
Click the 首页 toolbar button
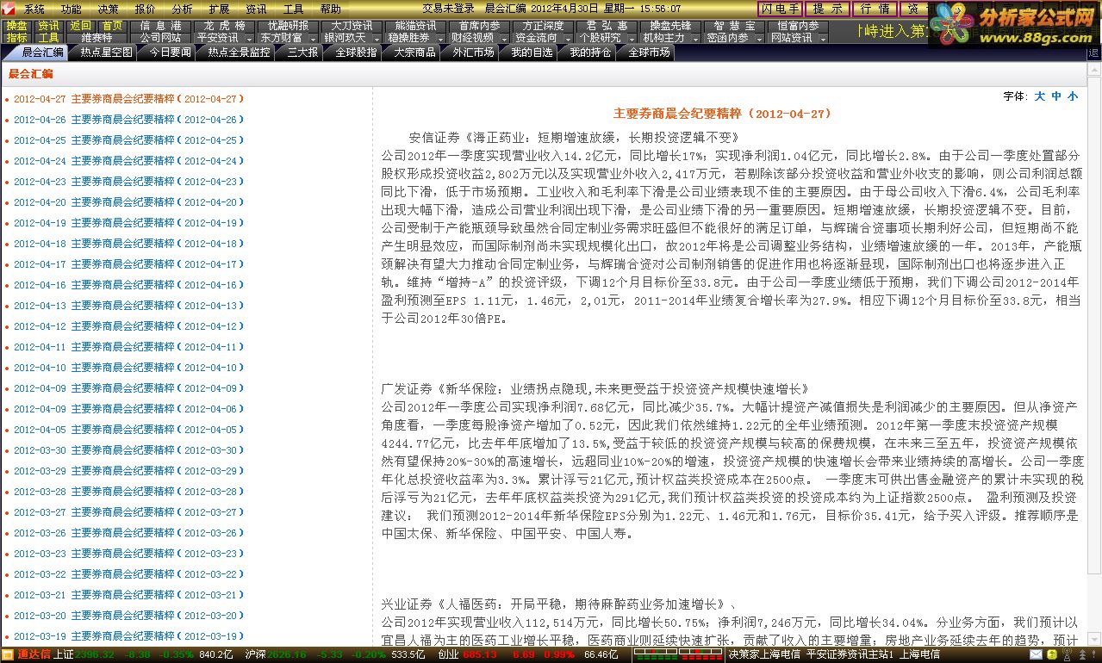pyautogui.click(x=112, y=26)
